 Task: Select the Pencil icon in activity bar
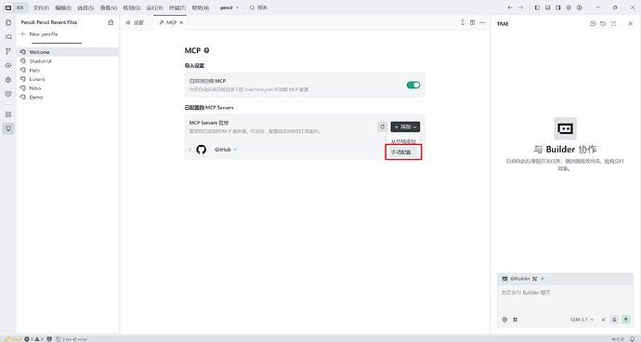point(8,128)
